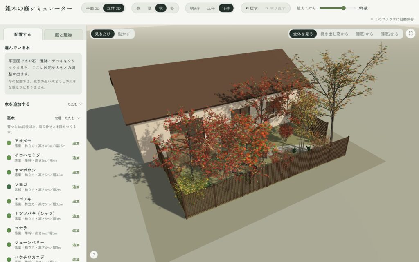Click the green dot beside ジューンベリー

[x=9, y=245]
